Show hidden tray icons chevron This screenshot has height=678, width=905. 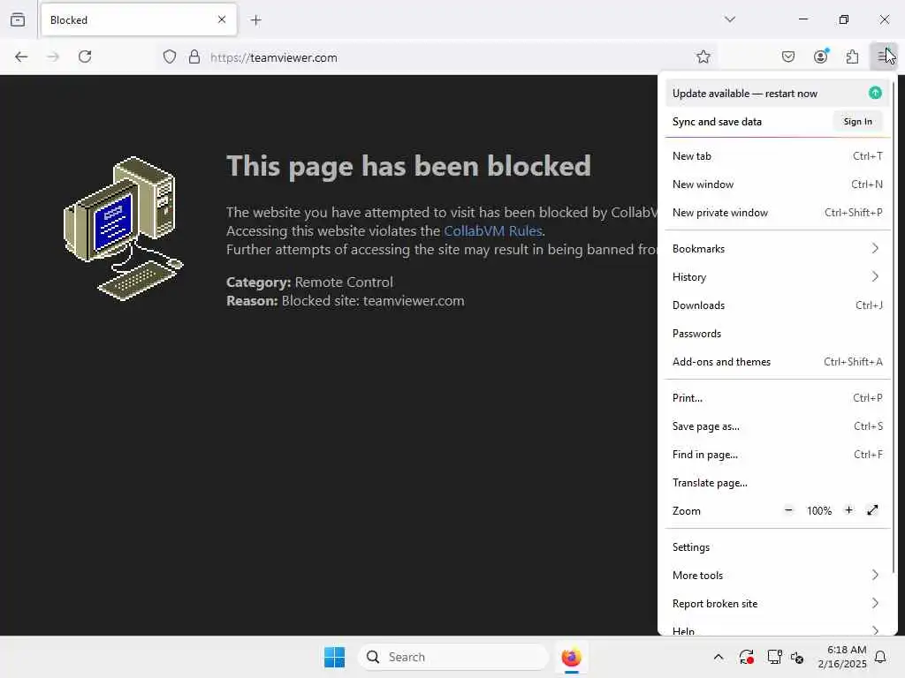[718, 657]
